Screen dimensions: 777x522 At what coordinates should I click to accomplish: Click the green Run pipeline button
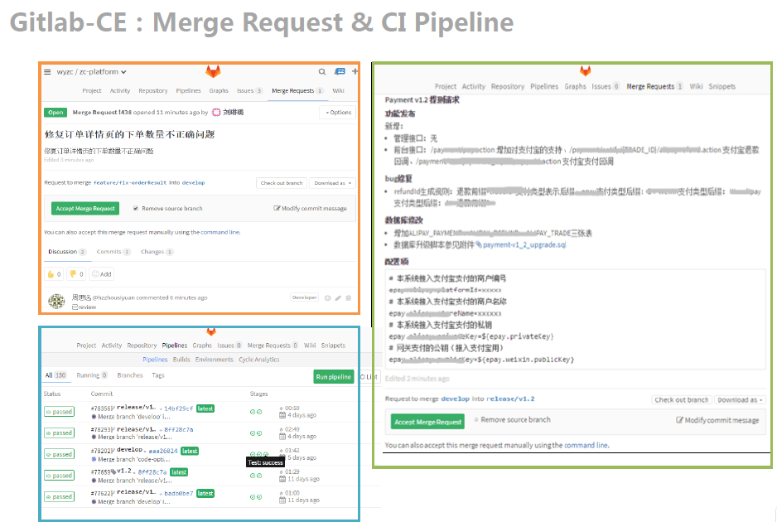334,377
